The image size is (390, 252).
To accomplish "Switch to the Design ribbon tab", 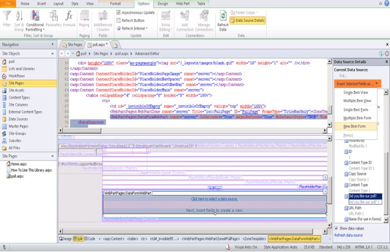I will click(x=163, y=4).
